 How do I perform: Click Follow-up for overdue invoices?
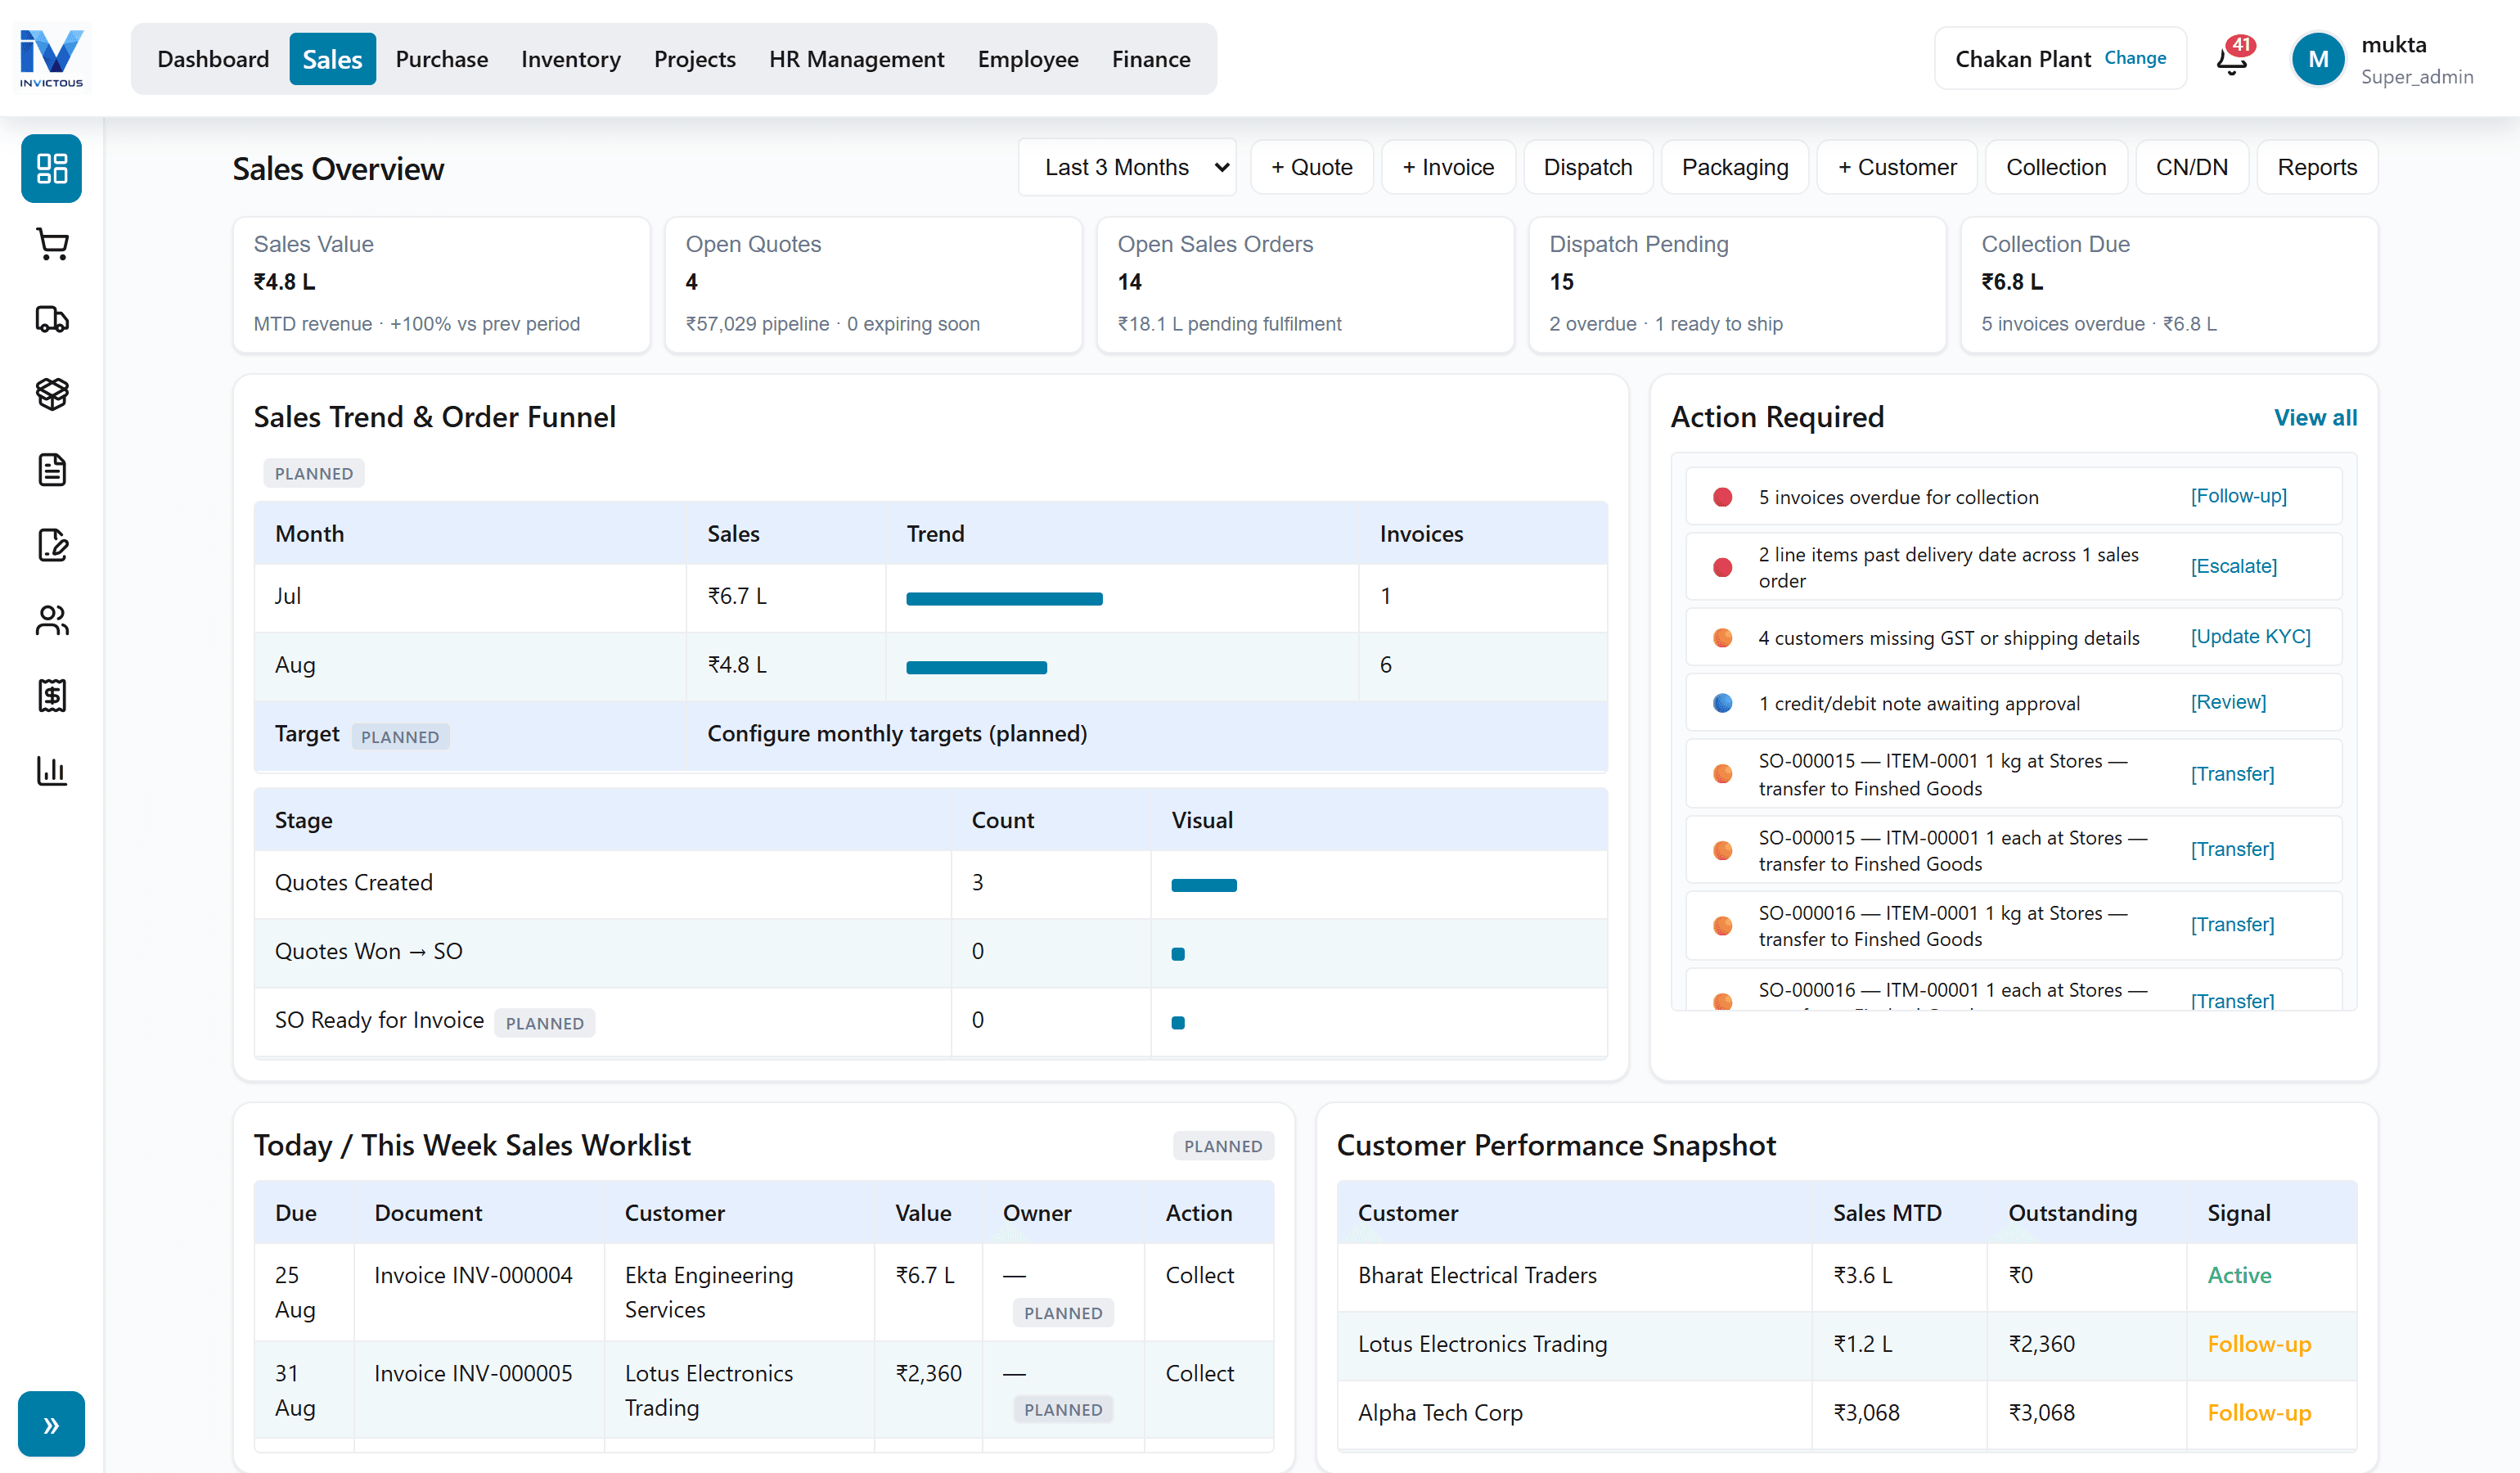2238,496
